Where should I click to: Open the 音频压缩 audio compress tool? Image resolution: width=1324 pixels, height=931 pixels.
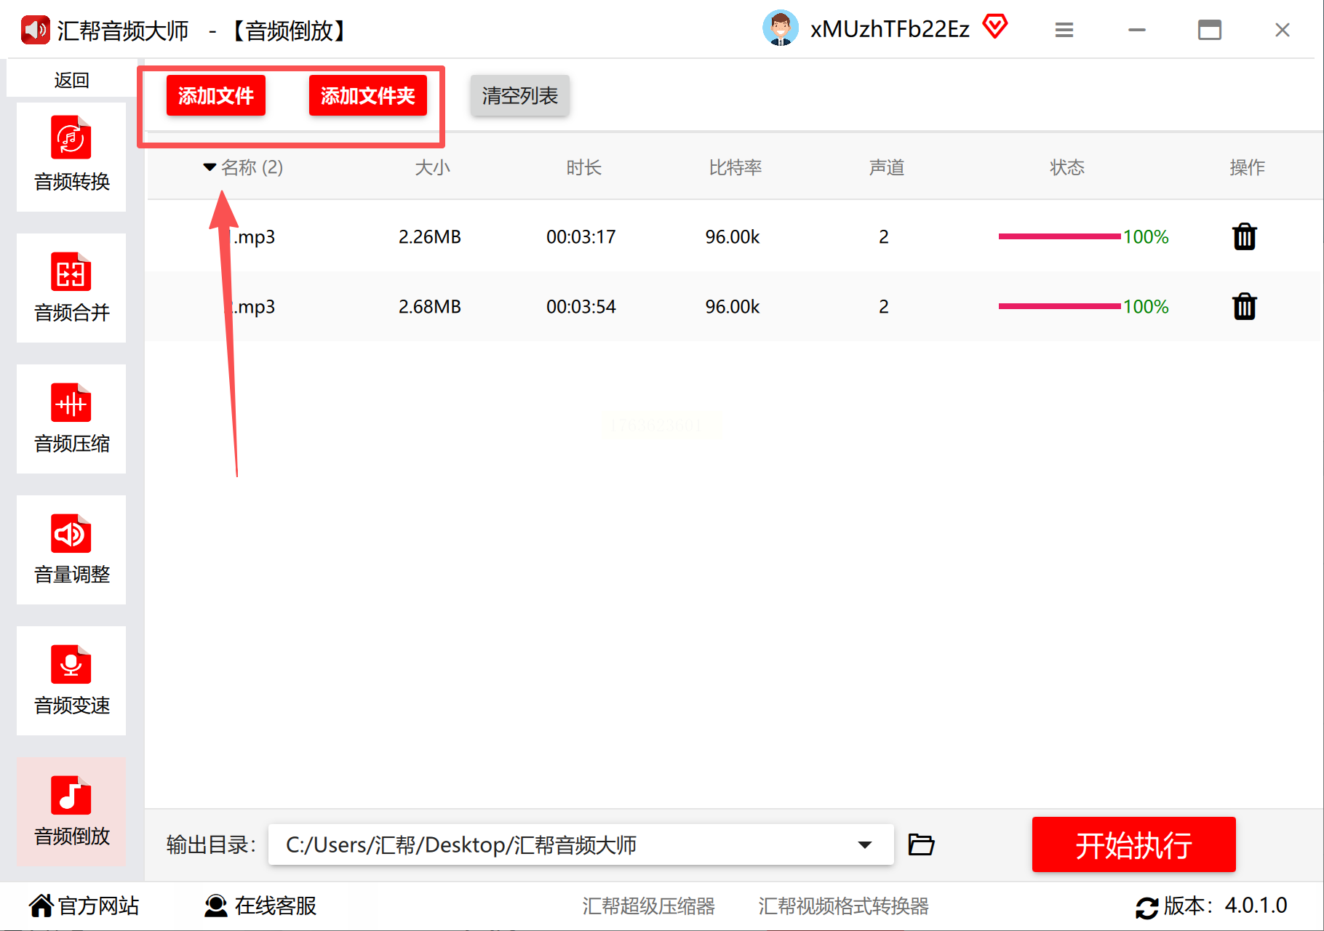[x=71, y=419]
